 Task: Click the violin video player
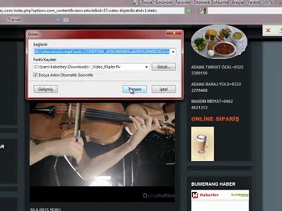coord(102,152)
